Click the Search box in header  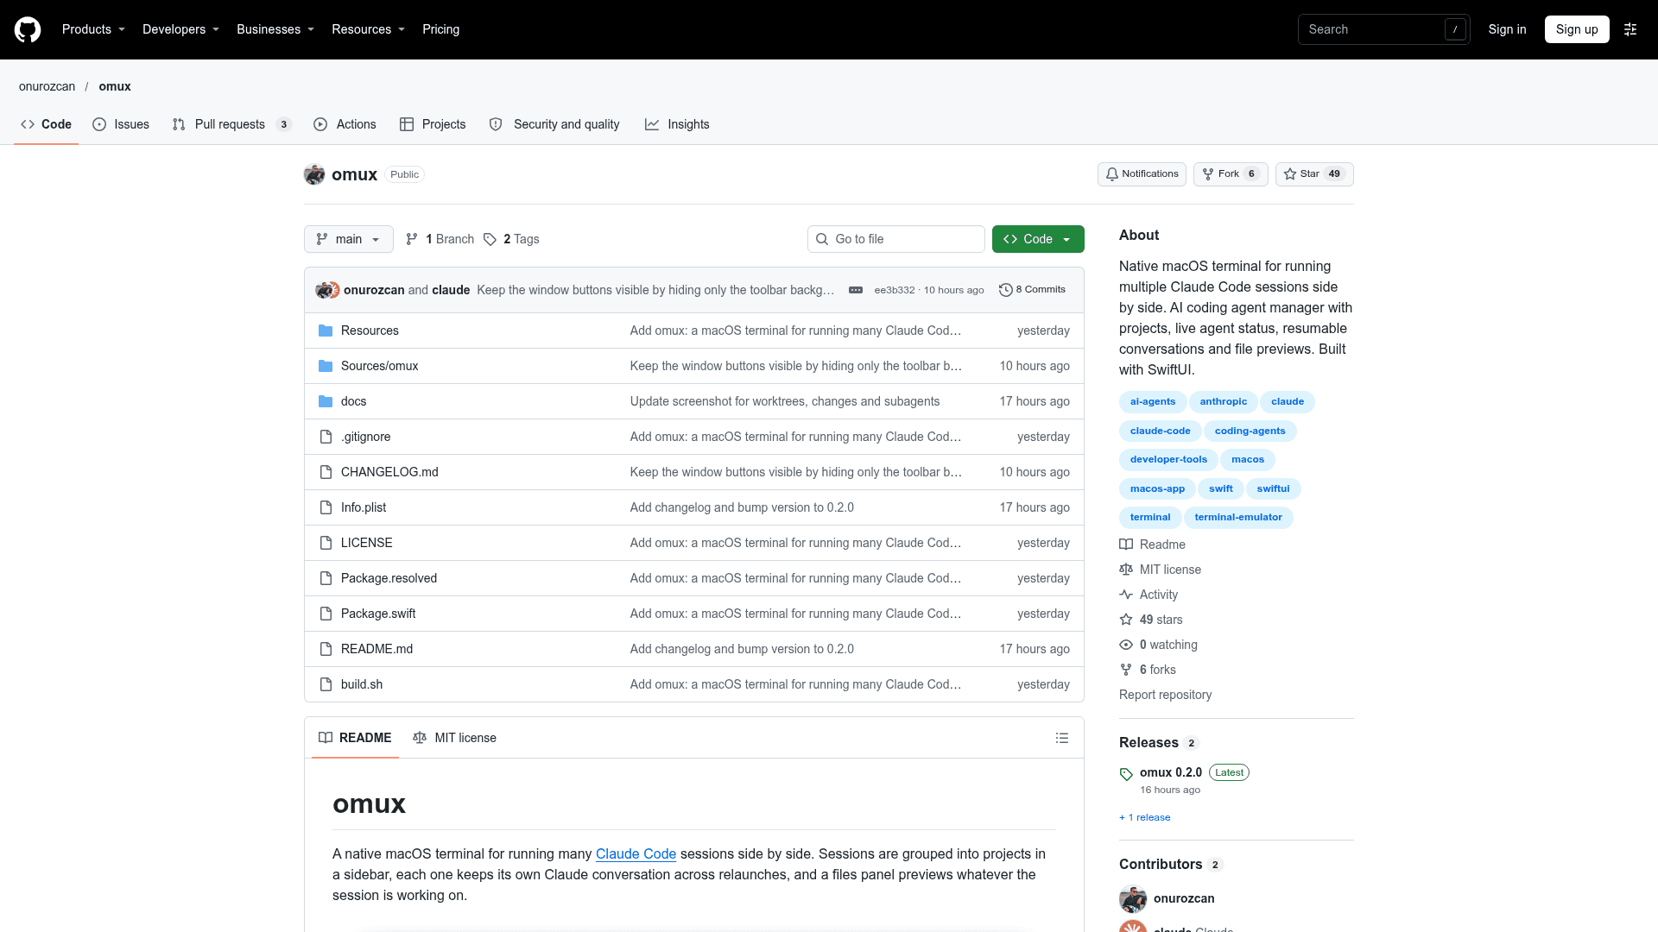[x=1384, y=29]
